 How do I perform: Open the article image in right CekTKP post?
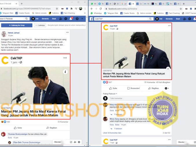point(136,50)
